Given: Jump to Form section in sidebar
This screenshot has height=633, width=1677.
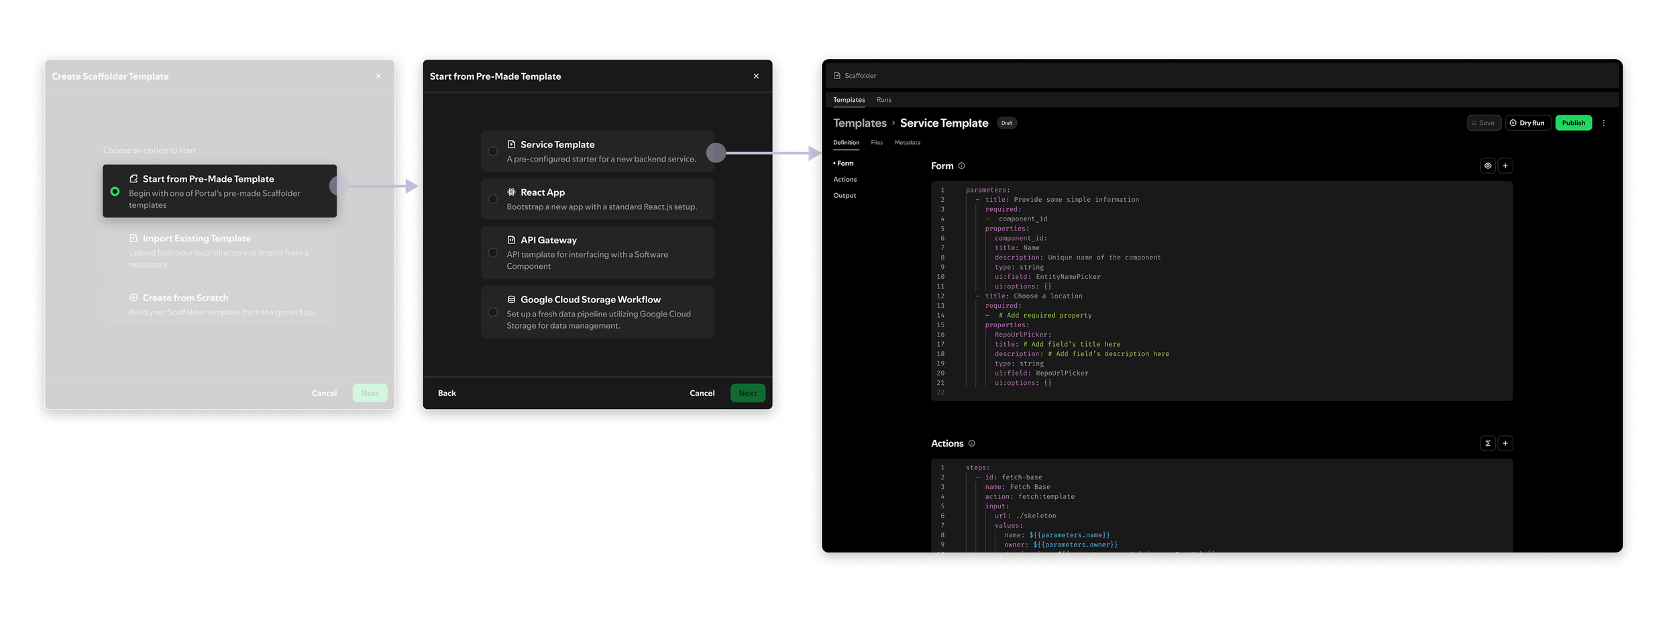Looking at the screenshot, I should (x=844, y=164).
